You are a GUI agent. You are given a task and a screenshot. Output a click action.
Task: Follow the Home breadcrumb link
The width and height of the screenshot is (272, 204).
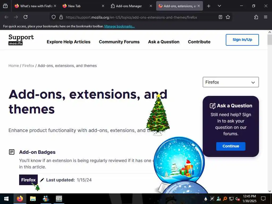(14, 66)
